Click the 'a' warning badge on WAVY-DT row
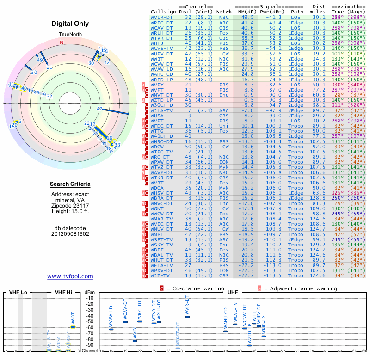The image size is (370, 355). click(x=143, y=173)
